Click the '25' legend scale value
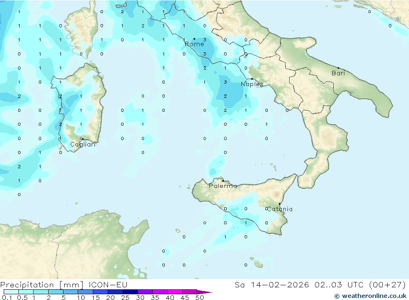This screenshot has height=300, width=409. point(125,298)
